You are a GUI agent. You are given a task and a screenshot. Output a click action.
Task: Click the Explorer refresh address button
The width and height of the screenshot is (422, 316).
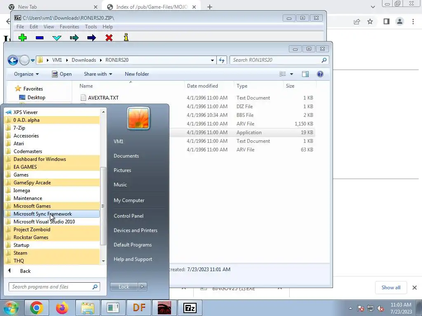click(x=221, y=60)
